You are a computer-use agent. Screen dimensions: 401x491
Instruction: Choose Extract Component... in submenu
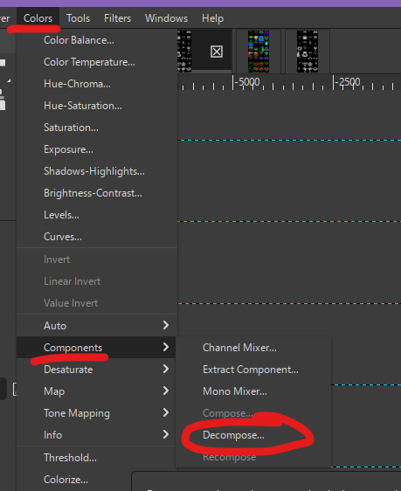point(253,370)
